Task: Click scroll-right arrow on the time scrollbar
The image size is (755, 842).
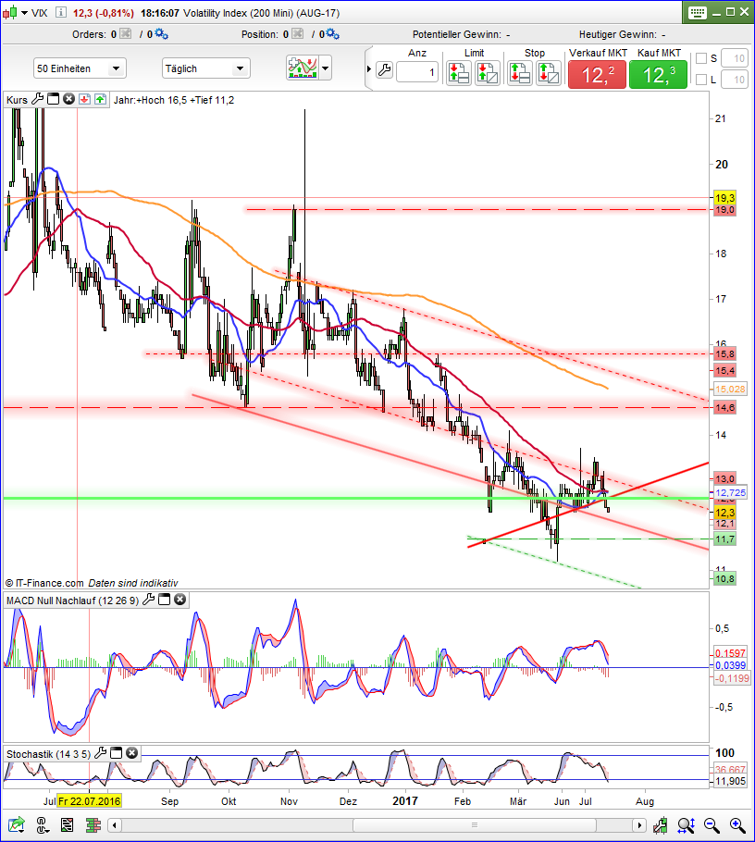Action: pyautogui.click(x=638, y=824)
